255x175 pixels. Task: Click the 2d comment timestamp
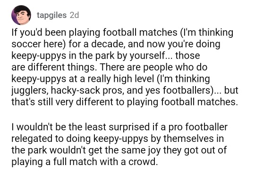point(74,15)
